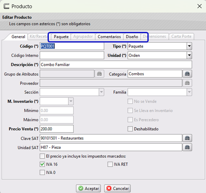Close the Producto dialog window
The height and width of the screenshot is (193, 206).
[x=200, y=6]
